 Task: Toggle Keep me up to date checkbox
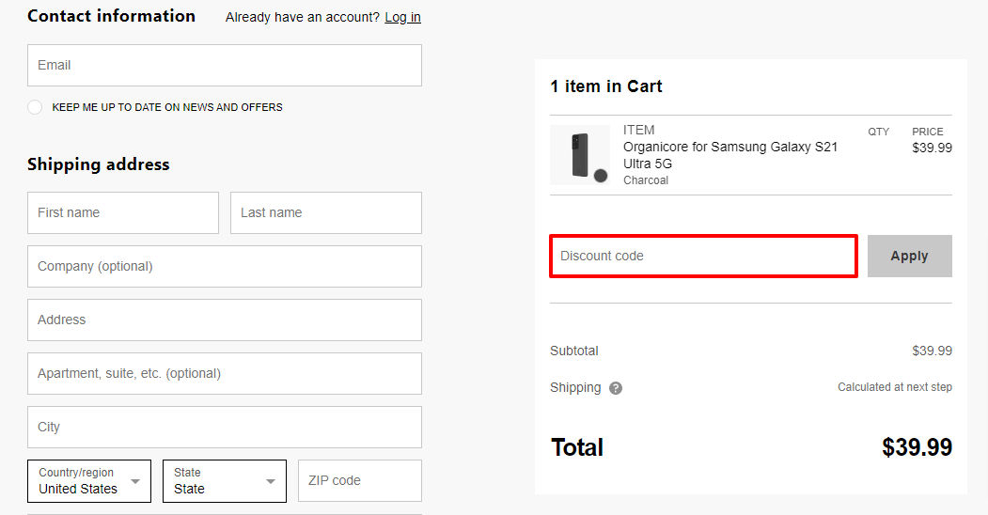click(35, 107)
